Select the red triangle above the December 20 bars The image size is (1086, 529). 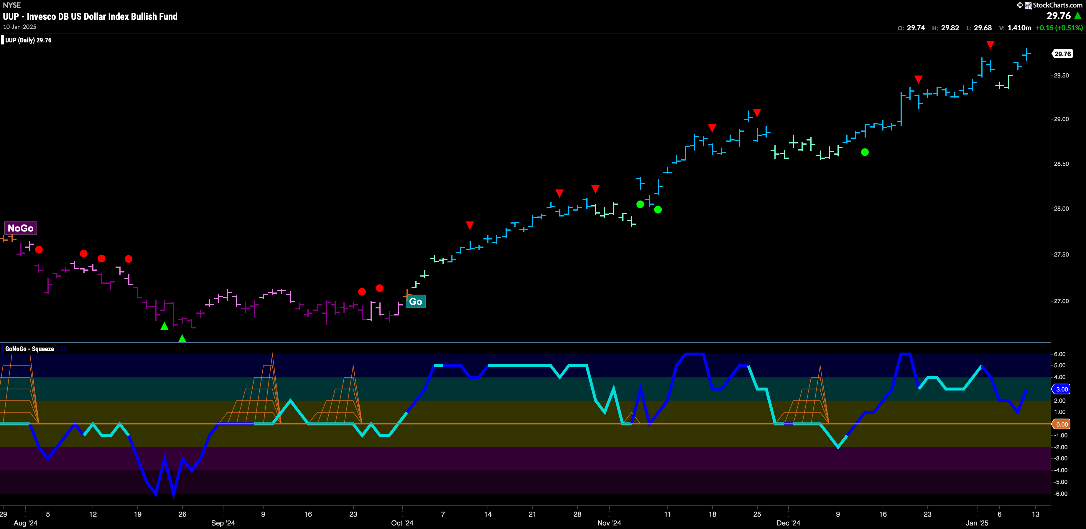919,80
